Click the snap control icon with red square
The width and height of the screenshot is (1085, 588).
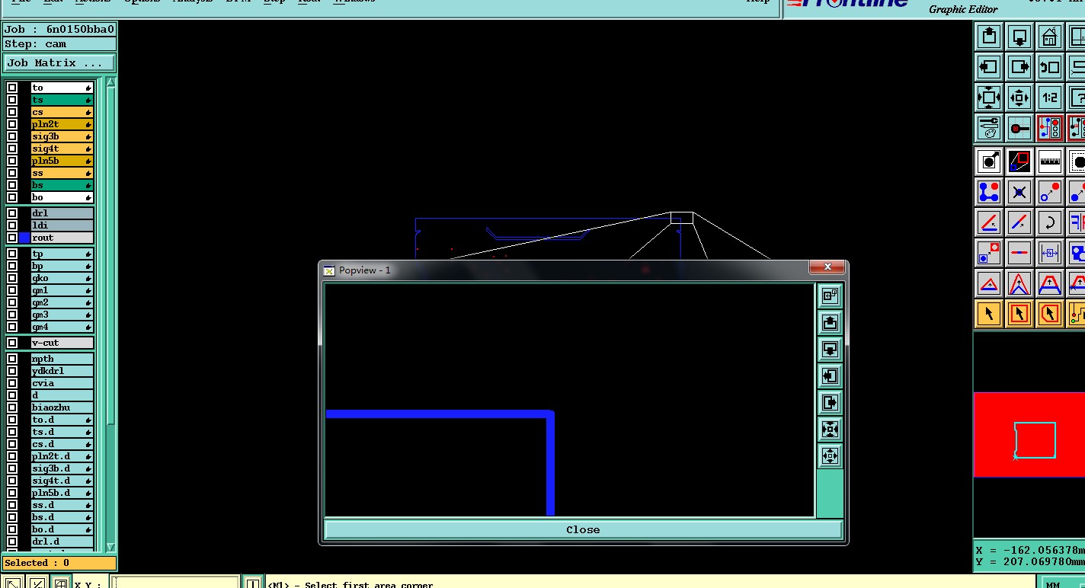click(1019, 128)
